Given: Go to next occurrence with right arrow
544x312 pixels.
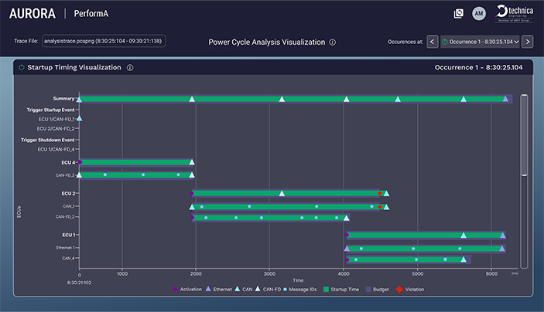Looking at the screenshot, I should pos(528,42).
